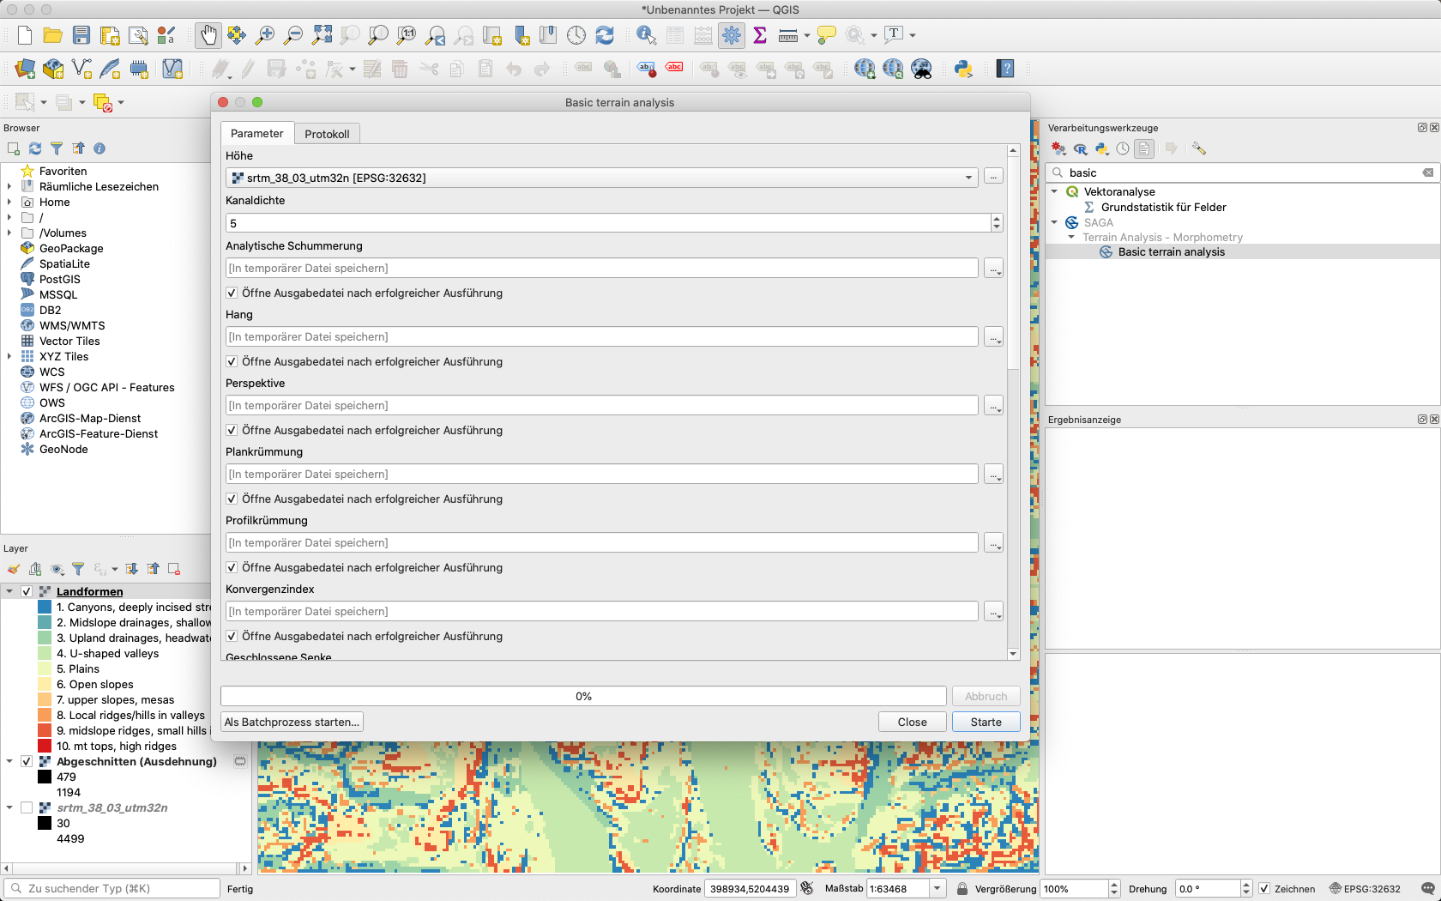Open the Python console icon
Image resolution: width=1441 pixels, height=901 pixels.
pyautogui.click(x=963, y=70)
